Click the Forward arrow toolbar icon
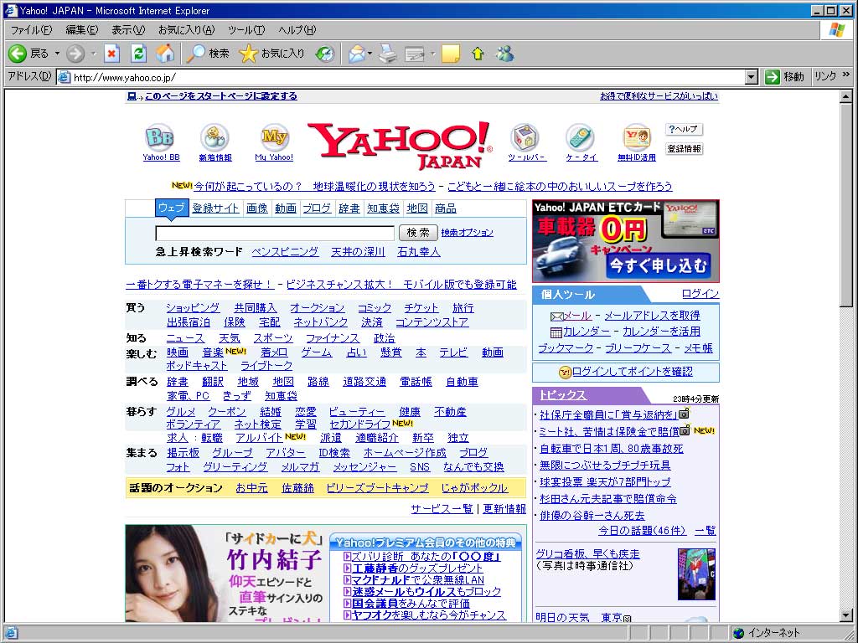The image size is (858, 643). coord(75,53)
